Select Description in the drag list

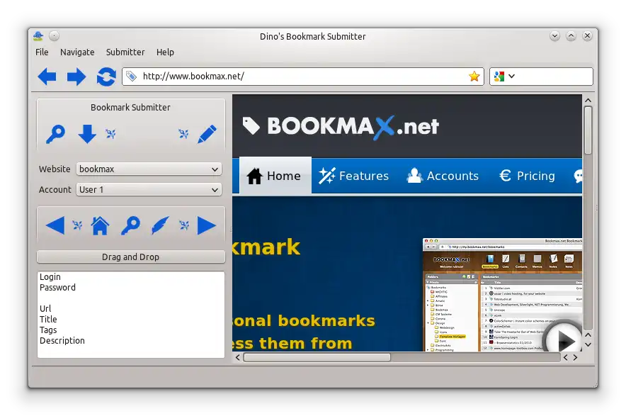[62, 341]
